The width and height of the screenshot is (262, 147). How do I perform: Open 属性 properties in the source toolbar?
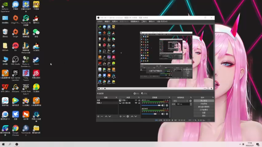[x=136, y=93]
